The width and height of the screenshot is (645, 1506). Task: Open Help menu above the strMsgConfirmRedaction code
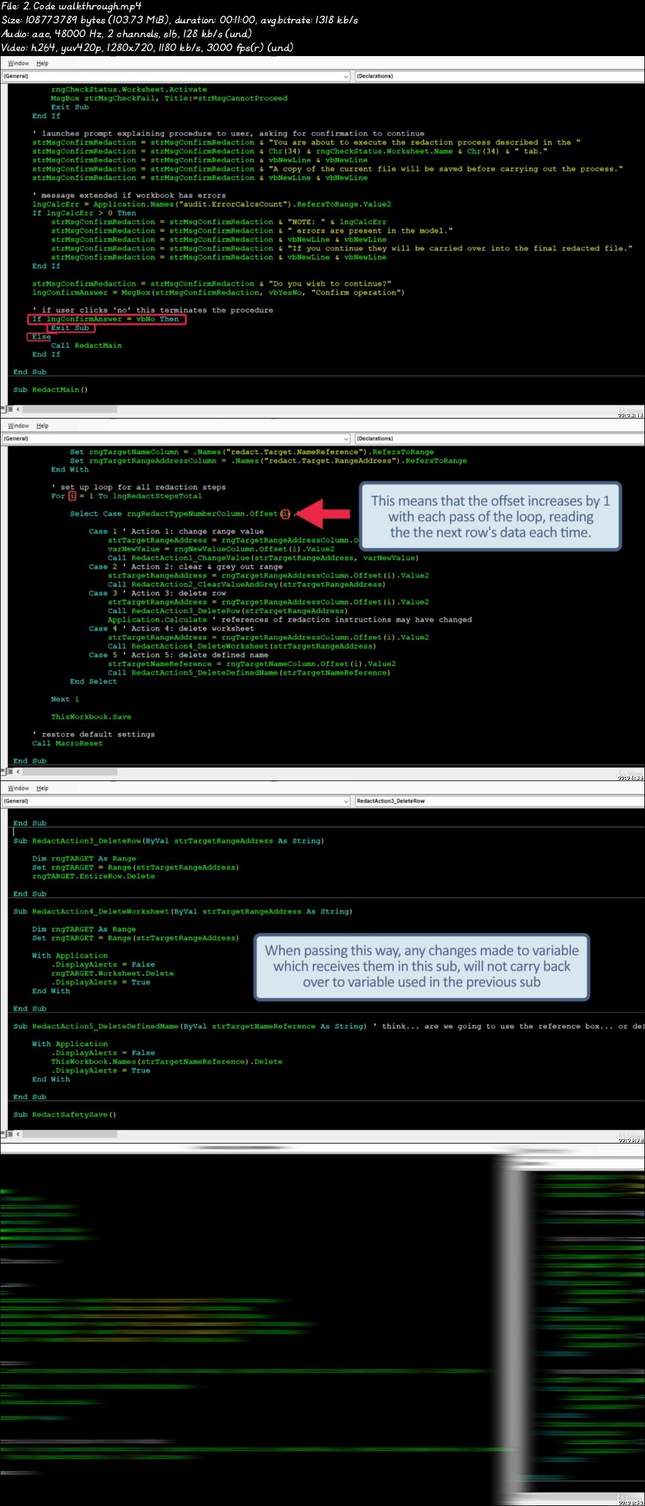coord(42,63)
